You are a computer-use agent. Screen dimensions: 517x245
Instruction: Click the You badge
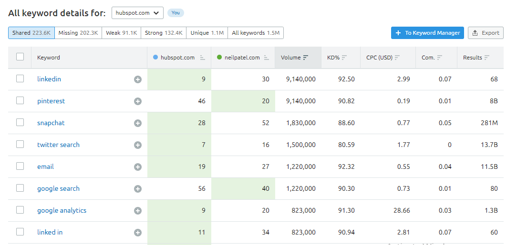click(176, 13)
